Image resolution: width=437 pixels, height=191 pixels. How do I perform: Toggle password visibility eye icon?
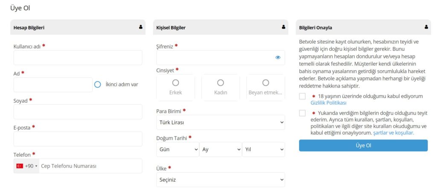tap(278, 57)
